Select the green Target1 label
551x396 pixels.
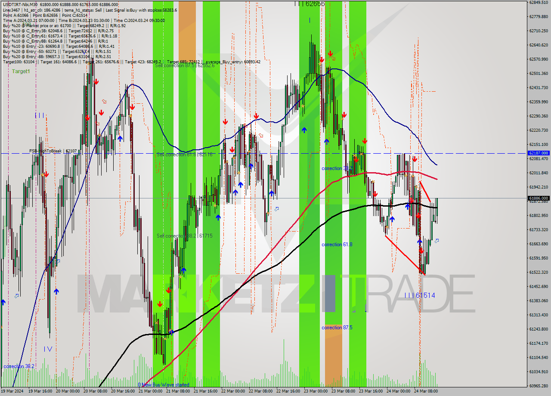coord(21,71)
